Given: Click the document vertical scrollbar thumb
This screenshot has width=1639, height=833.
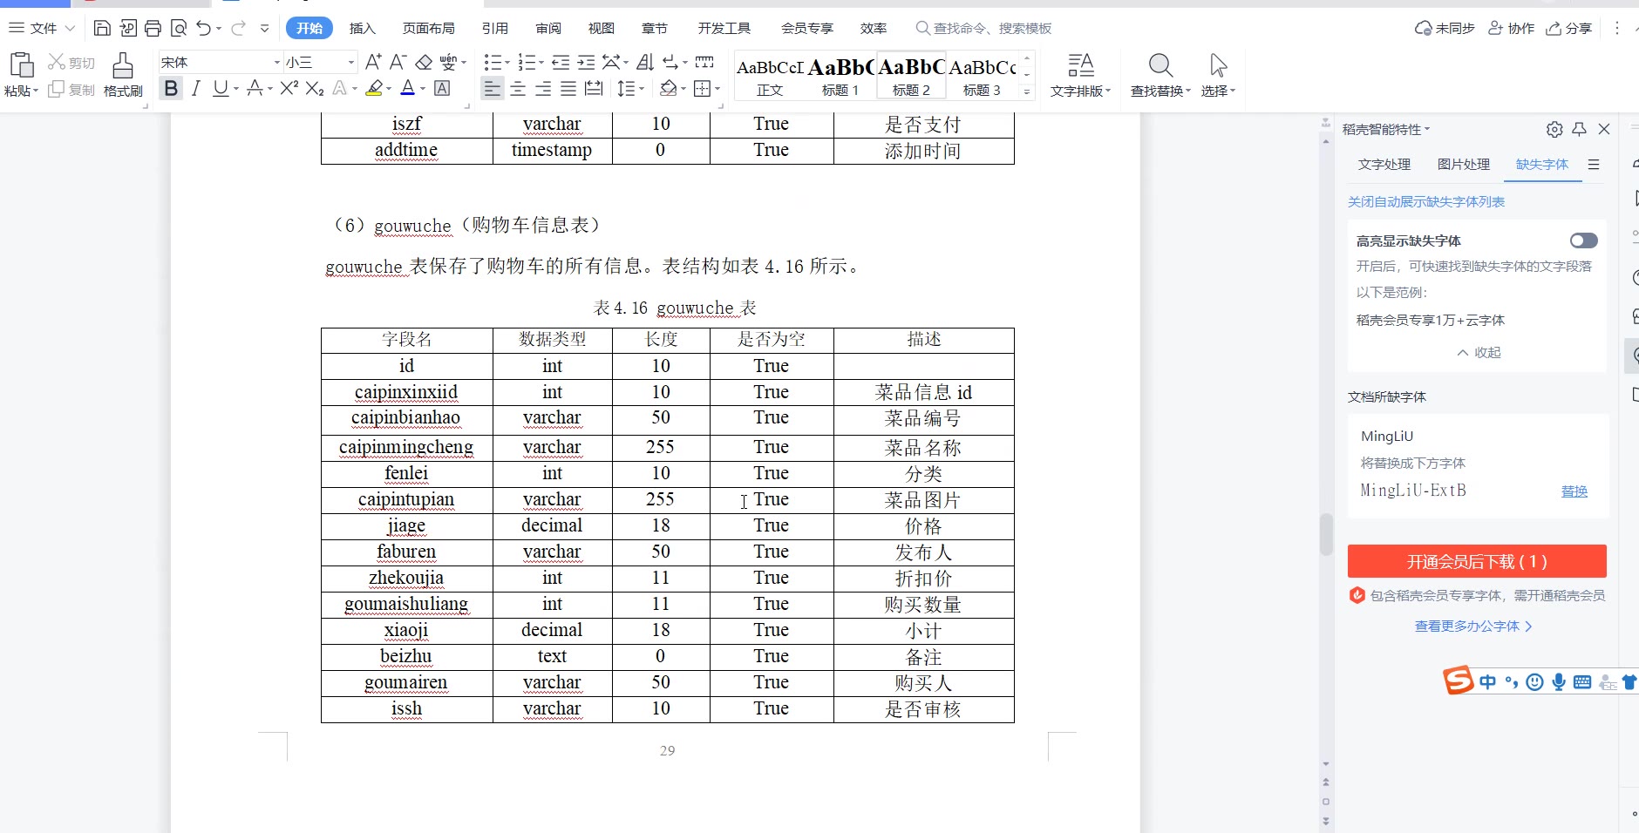Looking at the screenshot, I should [x=1326, y=534].
